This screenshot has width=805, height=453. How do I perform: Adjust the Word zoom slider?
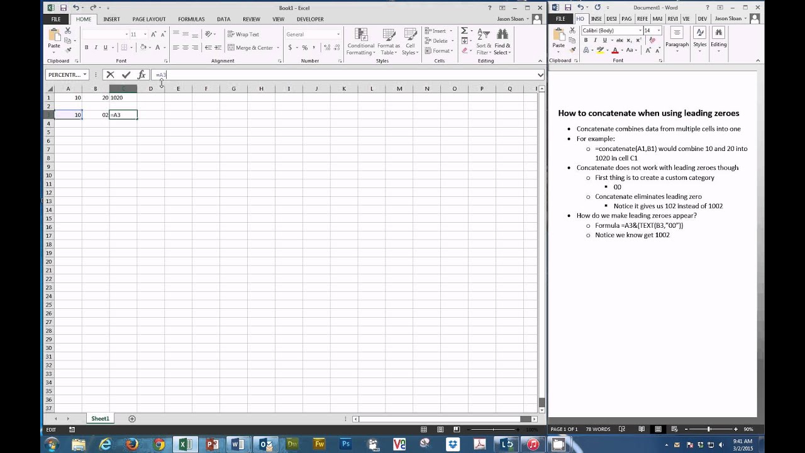click(709, 429)
